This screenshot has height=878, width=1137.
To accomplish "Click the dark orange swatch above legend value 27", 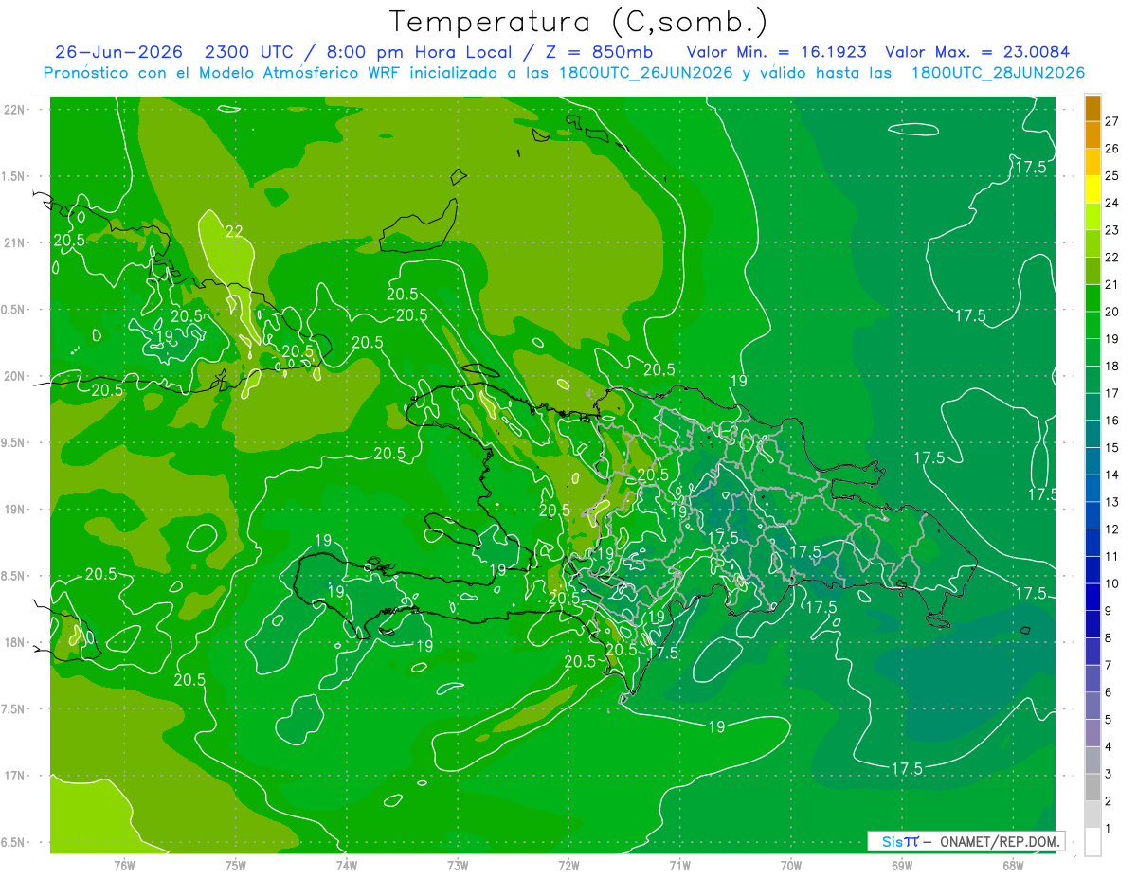I will pos(1092,108).
